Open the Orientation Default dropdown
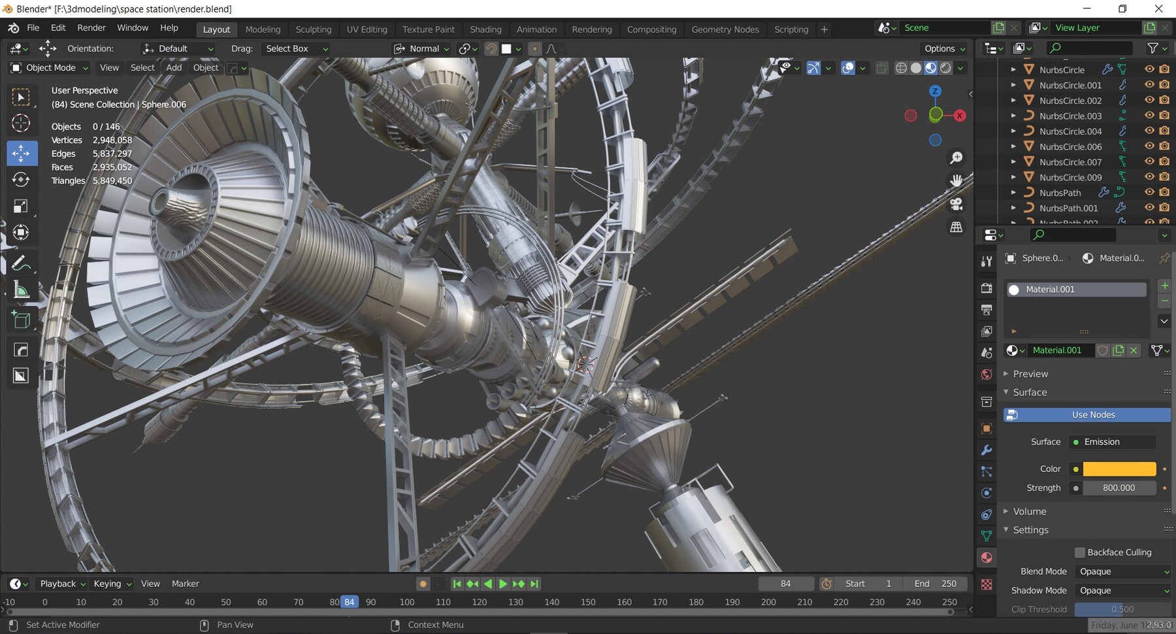 (x=178, y=48)
